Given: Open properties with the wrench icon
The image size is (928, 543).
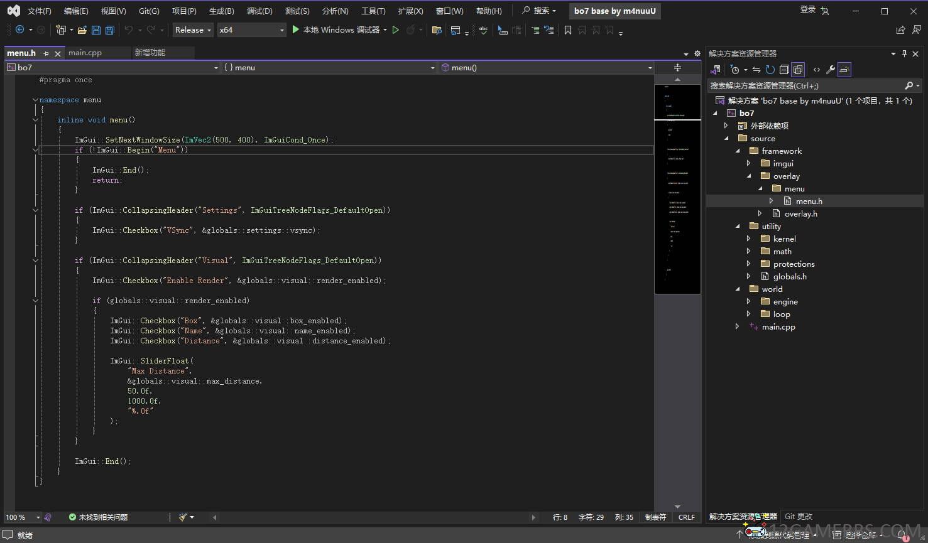Looking at the screenshot, I should point(830,70).
